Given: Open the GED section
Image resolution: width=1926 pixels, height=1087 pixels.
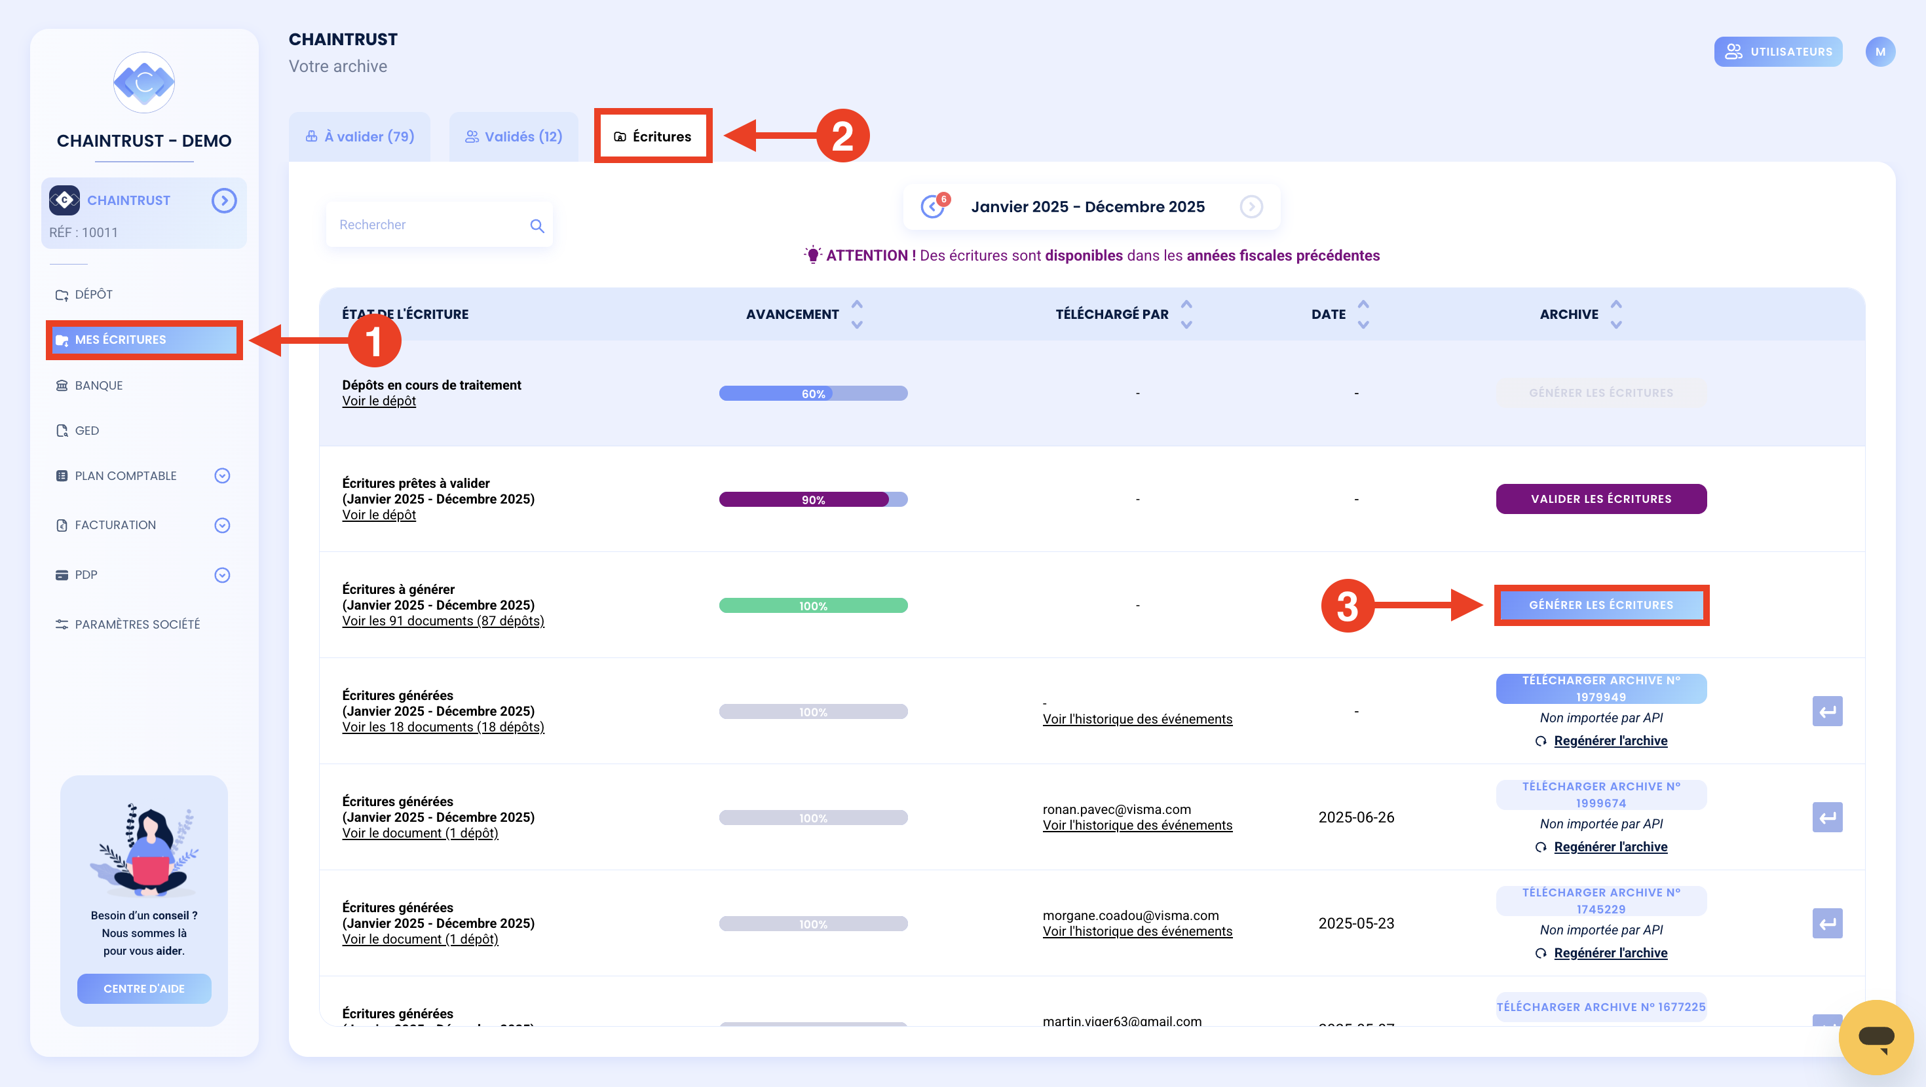Looking at the screenshot, I should 77,431.
